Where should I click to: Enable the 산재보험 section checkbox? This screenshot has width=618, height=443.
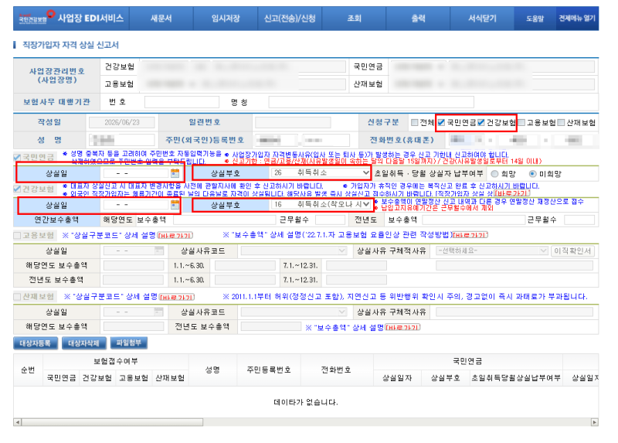point(17,297)
